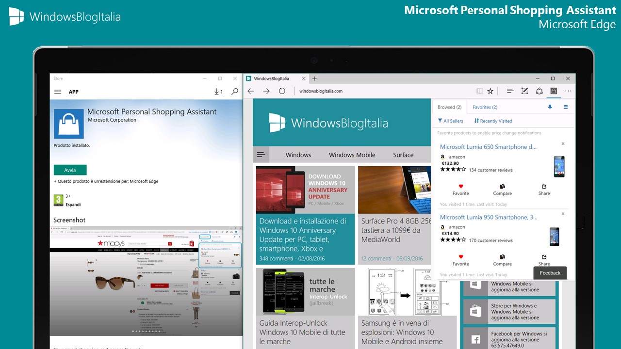Viewport: 621px width, 349px height.
Task: Compare the Lumia 650 product
Action: click(x=503, y=190)
